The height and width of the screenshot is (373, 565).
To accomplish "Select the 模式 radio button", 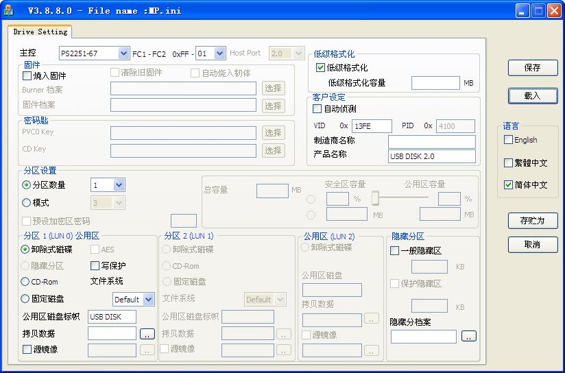I will point(27,203).
